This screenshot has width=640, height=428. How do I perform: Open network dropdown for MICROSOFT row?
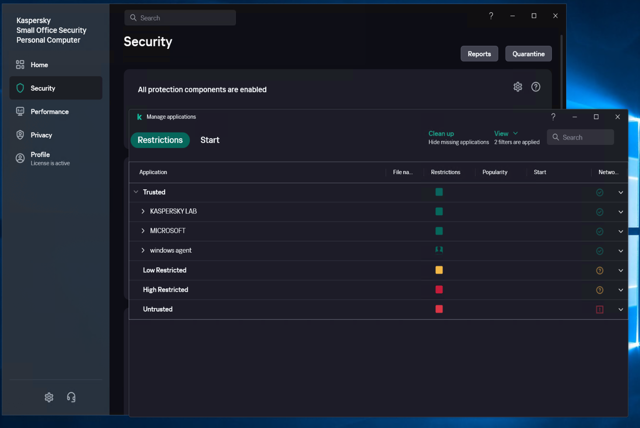tap(621, 232)
